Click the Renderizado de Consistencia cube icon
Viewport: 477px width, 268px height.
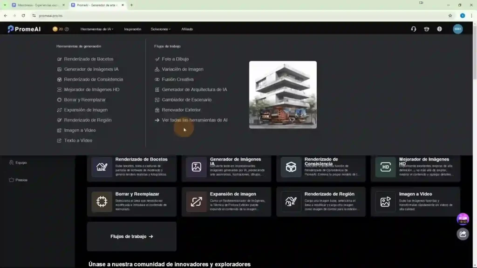click(x=291, y=167)
